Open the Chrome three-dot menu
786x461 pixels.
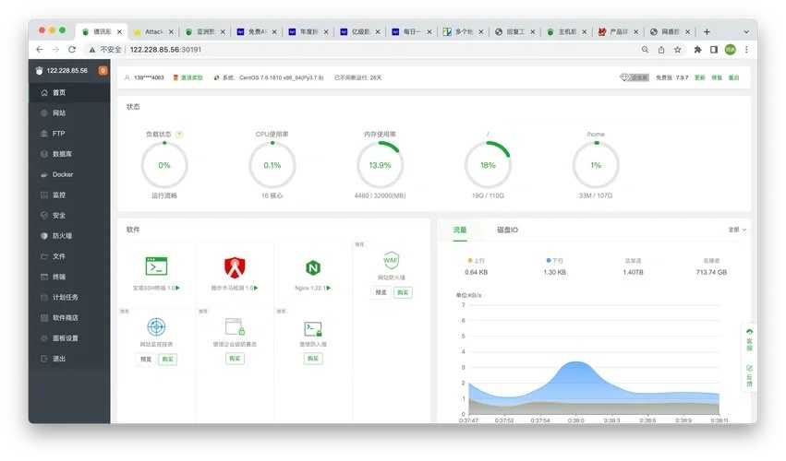pyautogui.click(x=746, y=50)
